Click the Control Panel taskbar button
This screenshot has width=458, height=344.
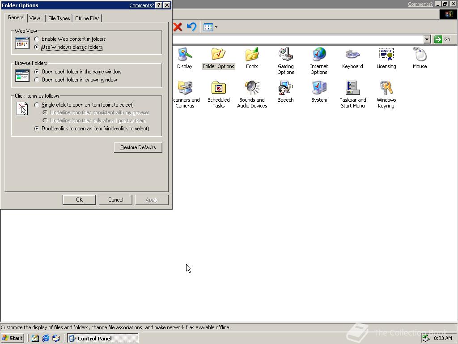click(x=103, y=339)
